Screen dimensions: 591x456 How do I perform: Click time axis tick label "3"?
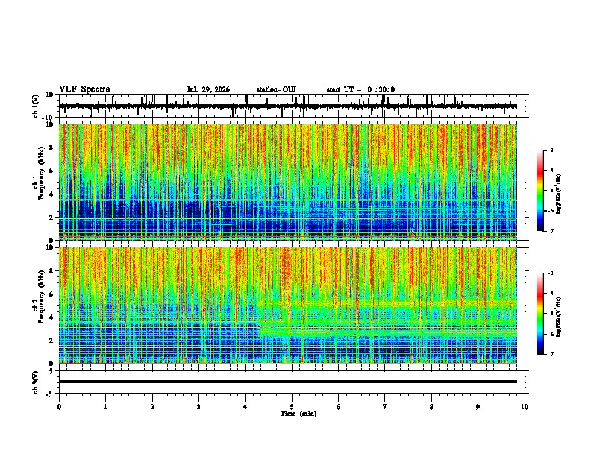198,407
